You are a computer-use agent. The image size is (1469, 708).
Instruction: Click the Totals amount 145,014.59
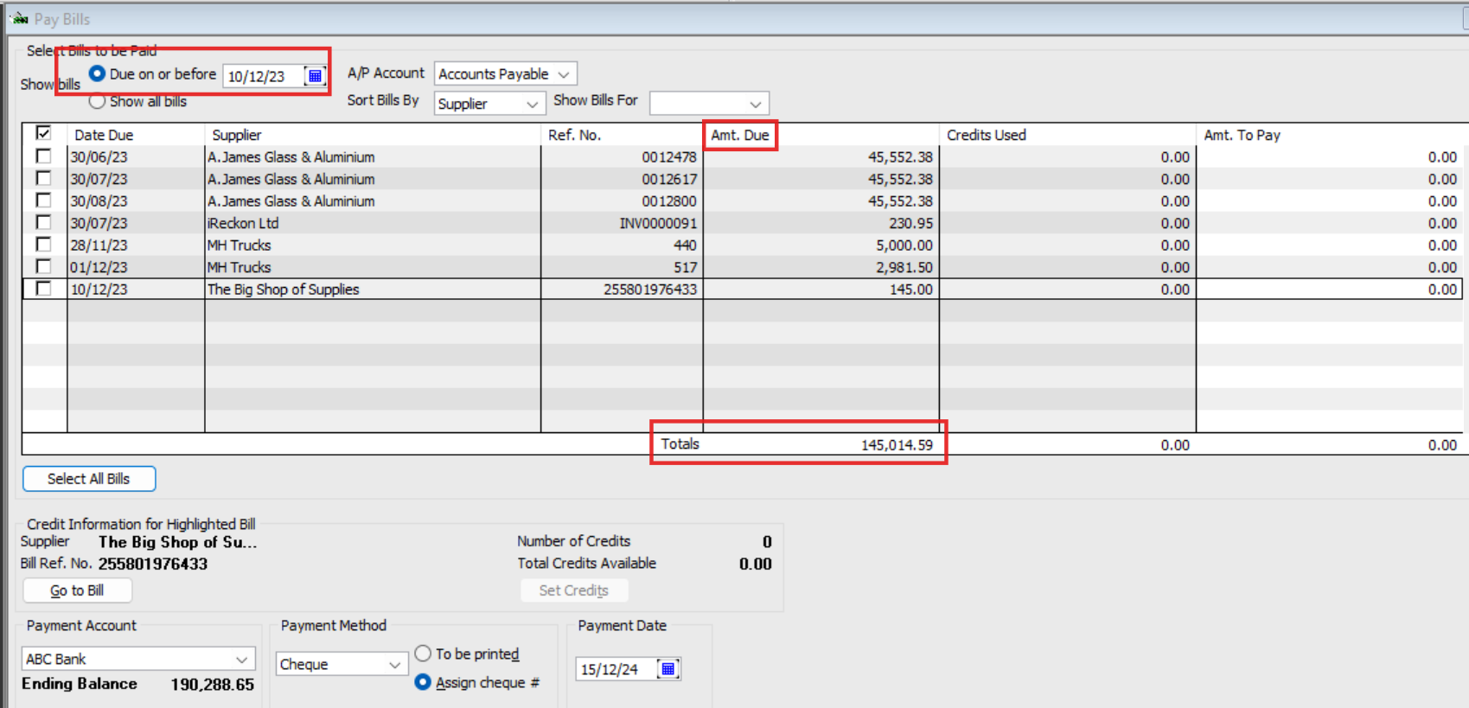click(897, 445)
